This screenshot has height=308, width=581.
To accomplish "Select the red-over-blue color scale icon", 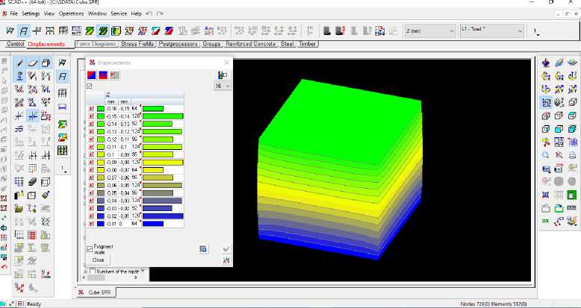I will (103, 75).
